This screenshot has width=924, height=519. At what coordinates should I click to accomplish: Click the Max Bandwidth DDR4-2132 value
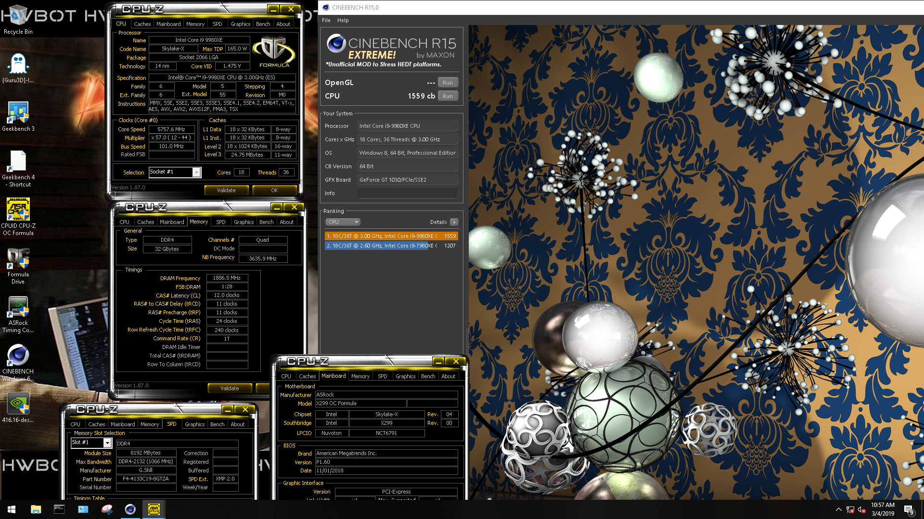[146, 462]
